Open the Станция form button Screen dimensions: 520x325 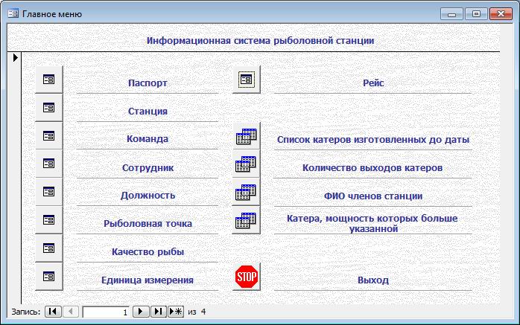[x=49, y=107]
